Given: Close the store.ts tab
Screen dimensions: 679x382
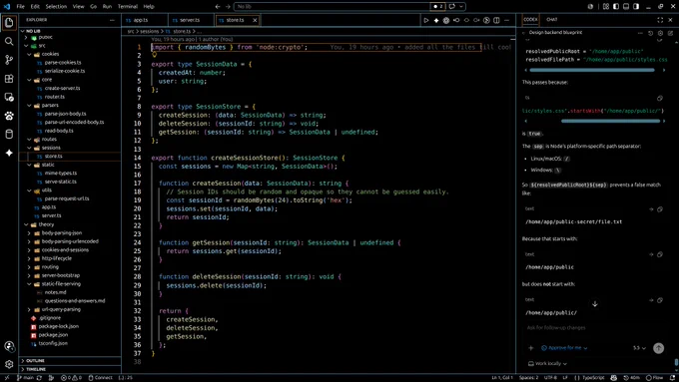Looking at the screenshot, I should click(255, 20).
